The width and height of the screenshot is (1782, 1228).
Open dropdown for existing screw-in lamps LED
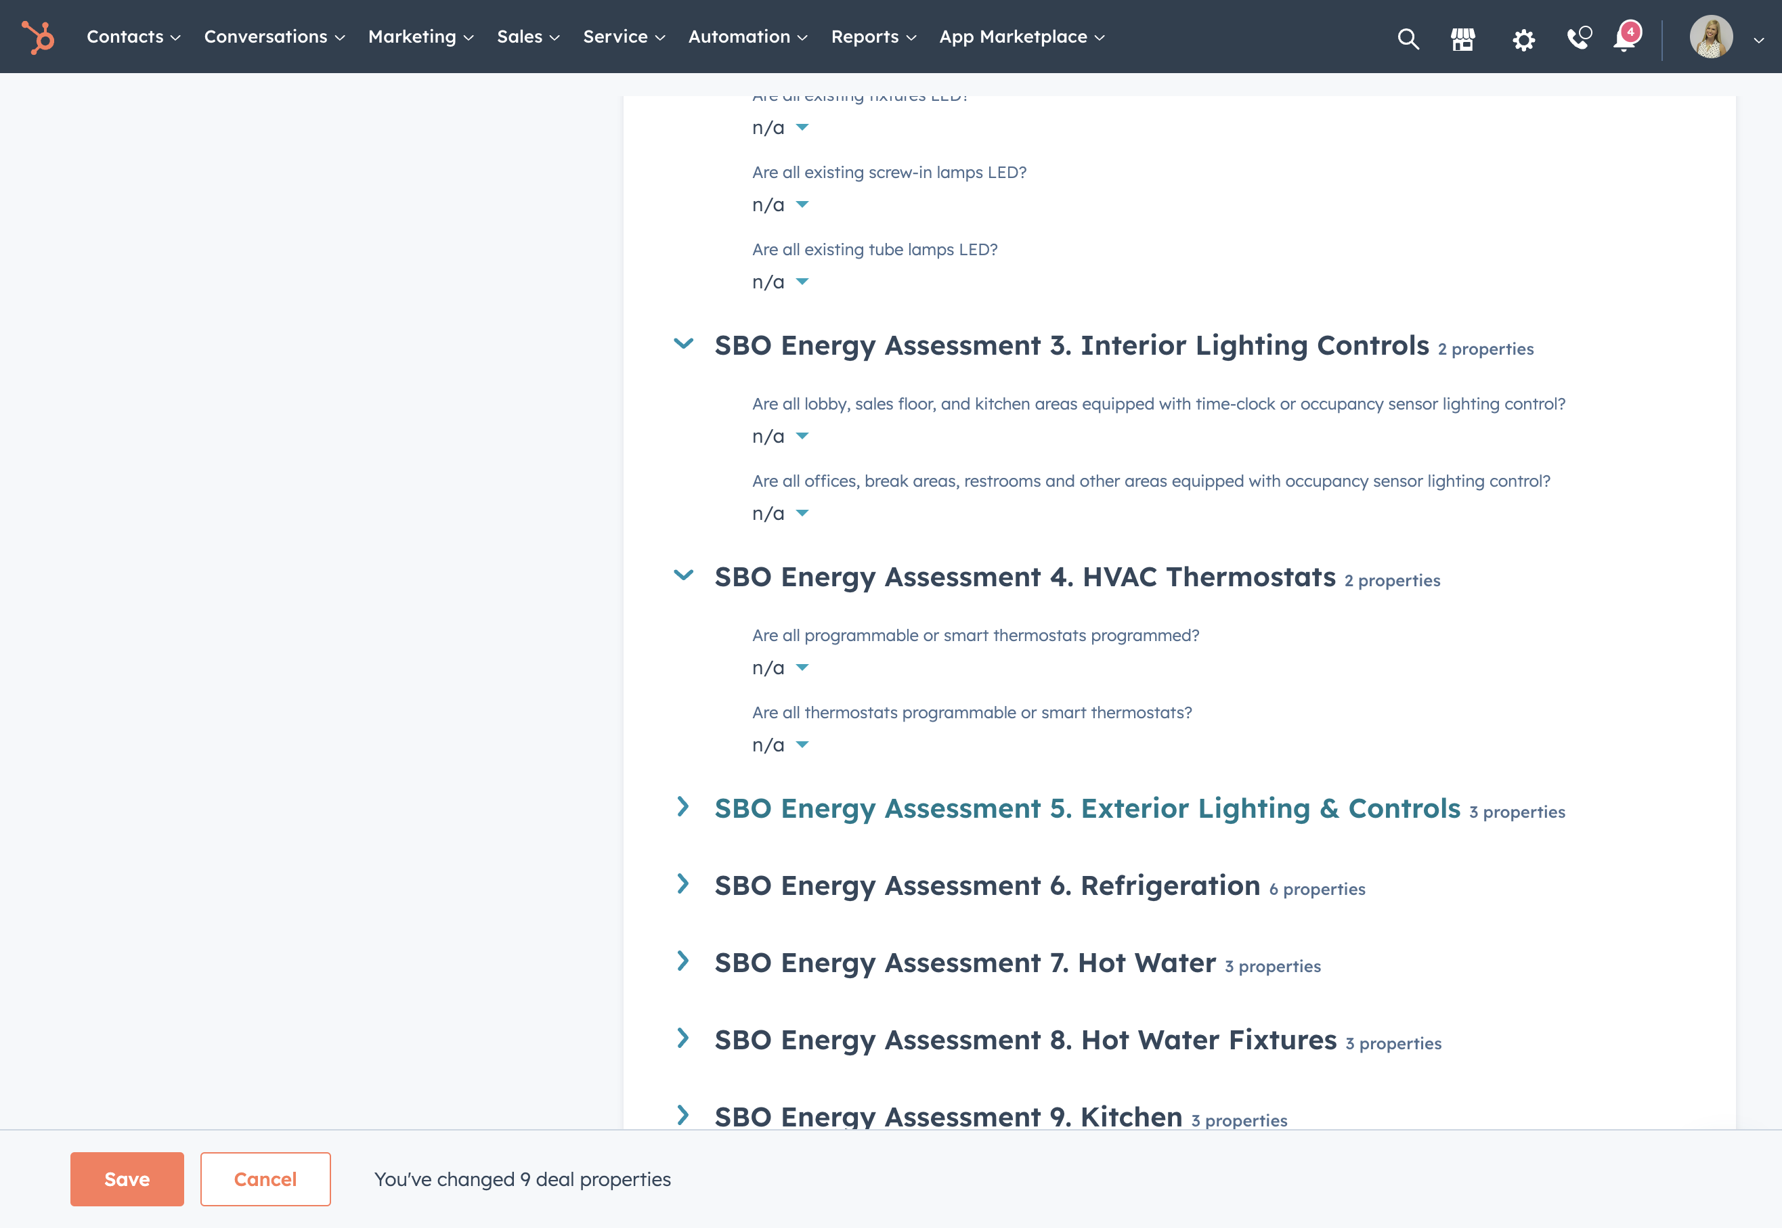pyautogui.click(x=780, y=204)
